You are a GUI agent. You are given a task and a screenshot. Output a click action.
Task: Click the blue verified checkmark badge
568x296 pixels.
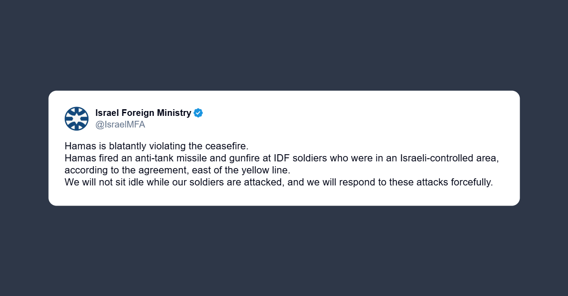[198, 113]
